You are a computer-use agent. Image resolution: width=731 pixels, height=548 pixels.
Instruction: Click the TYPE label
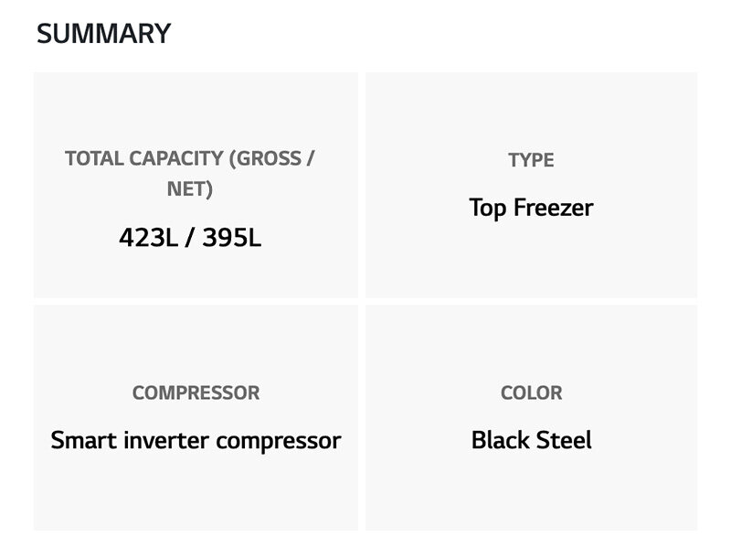(531, 160)
